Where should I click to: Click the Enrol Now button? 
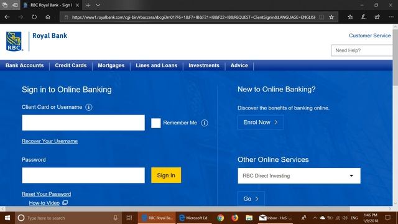(261, 122)
